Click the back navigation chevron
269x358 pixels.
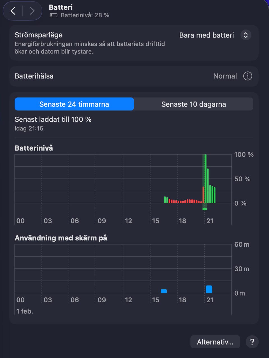[x=13, y=11]
